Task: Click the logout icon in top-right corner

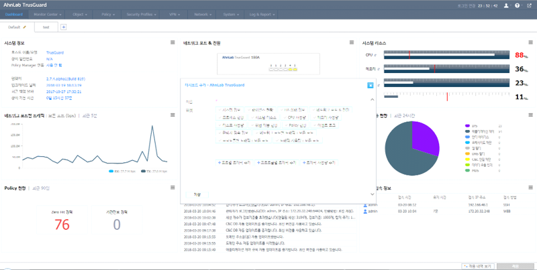Action: pyautogui.click(x=529, y=5)
